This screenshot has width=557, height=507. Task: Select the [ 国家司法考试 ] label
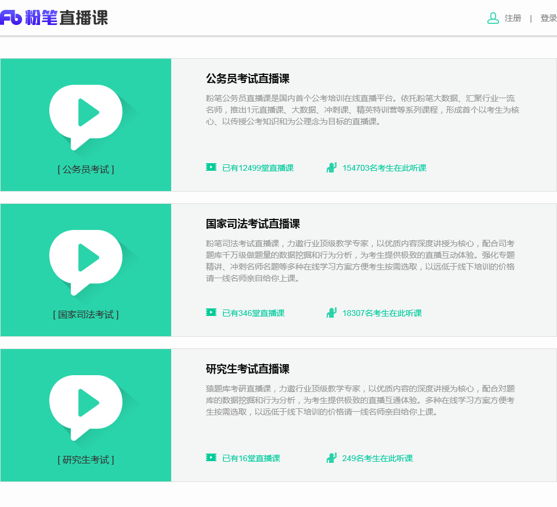point(86,315)
